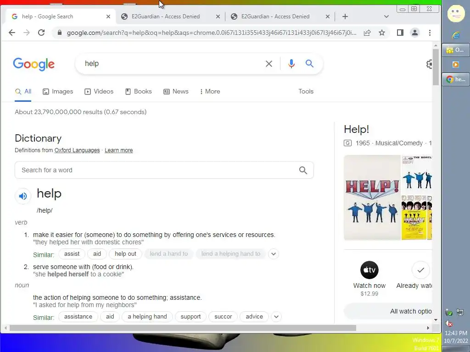Open the Chrome profile menu
Image resolution: width=470 pixels, height=352 pixels.
pos(415,33)
